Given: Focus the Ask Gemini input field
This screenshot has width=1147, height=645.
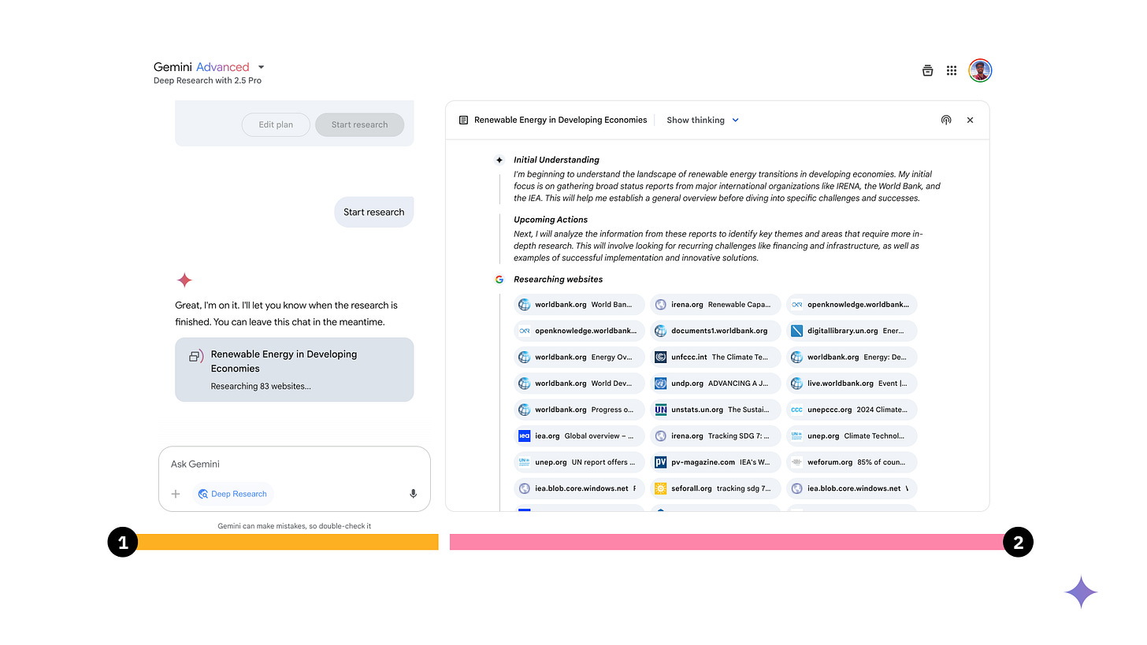Looking at the screenshot, I should pos(294,465).
